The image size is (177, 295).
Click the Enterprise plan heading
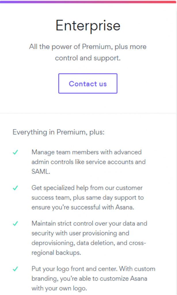click(88, 26)
